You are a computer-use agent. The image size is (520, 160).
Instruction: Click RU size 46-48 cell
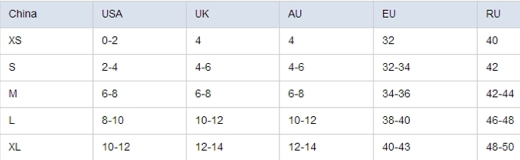pos(499,120)
